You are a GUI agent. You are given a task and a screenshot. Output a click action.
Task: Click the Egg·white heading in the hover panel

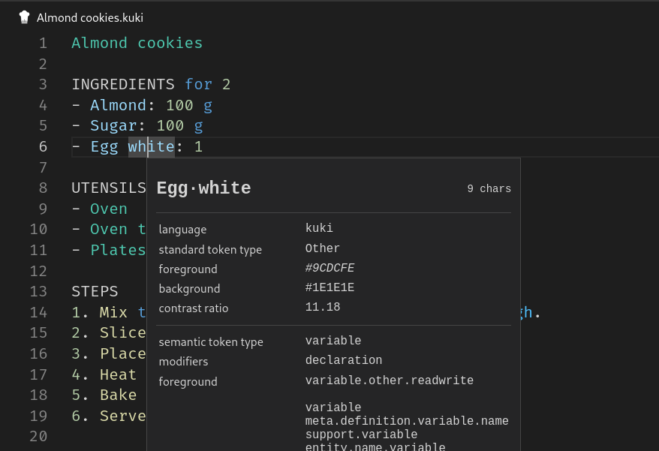tap(203, 188)
